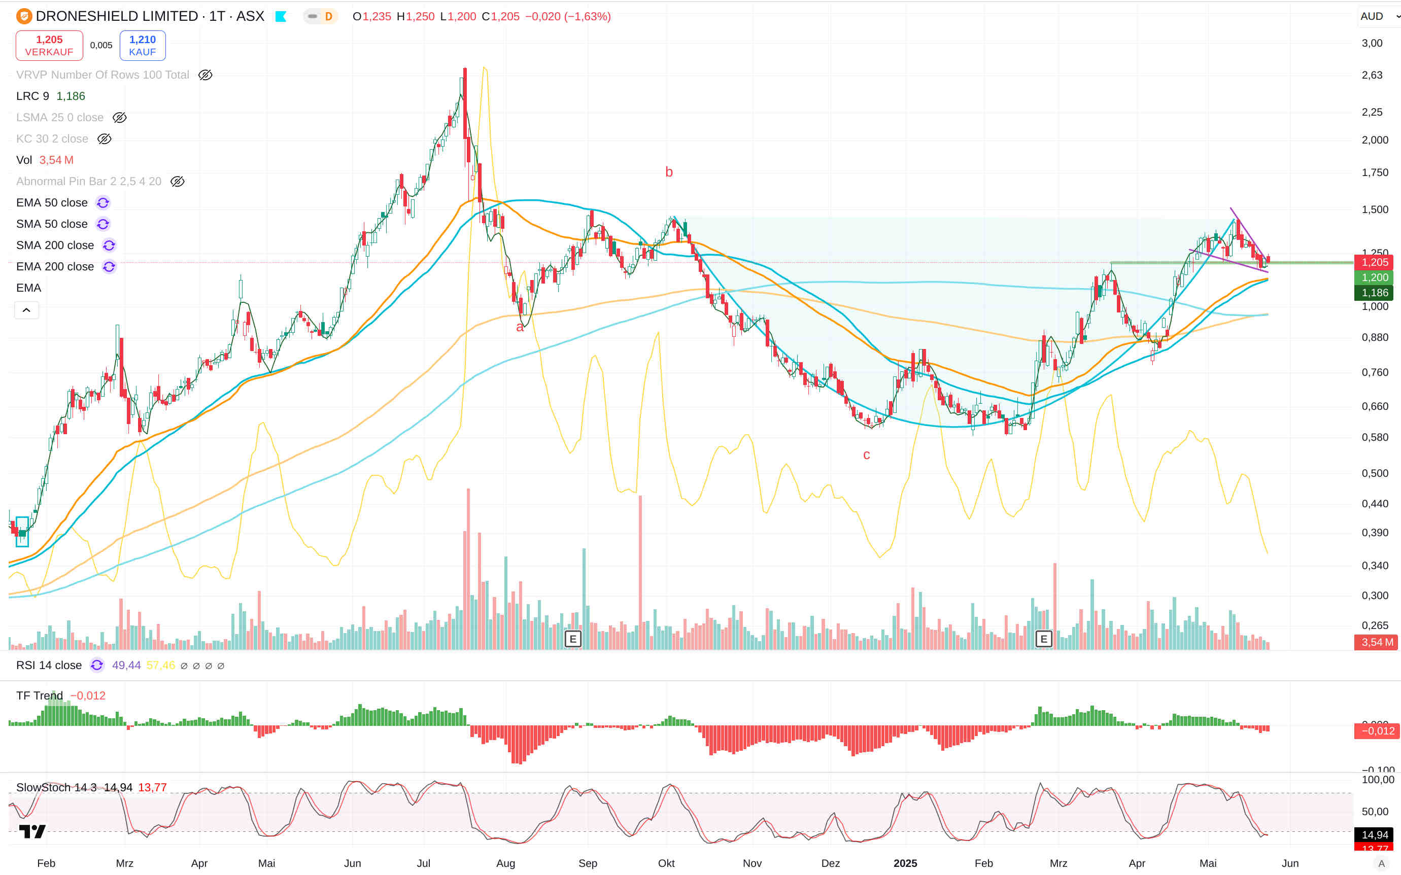Click the refresh icon next to EMA 200 close
The image size is (1401, 875).
click(109, 267)
